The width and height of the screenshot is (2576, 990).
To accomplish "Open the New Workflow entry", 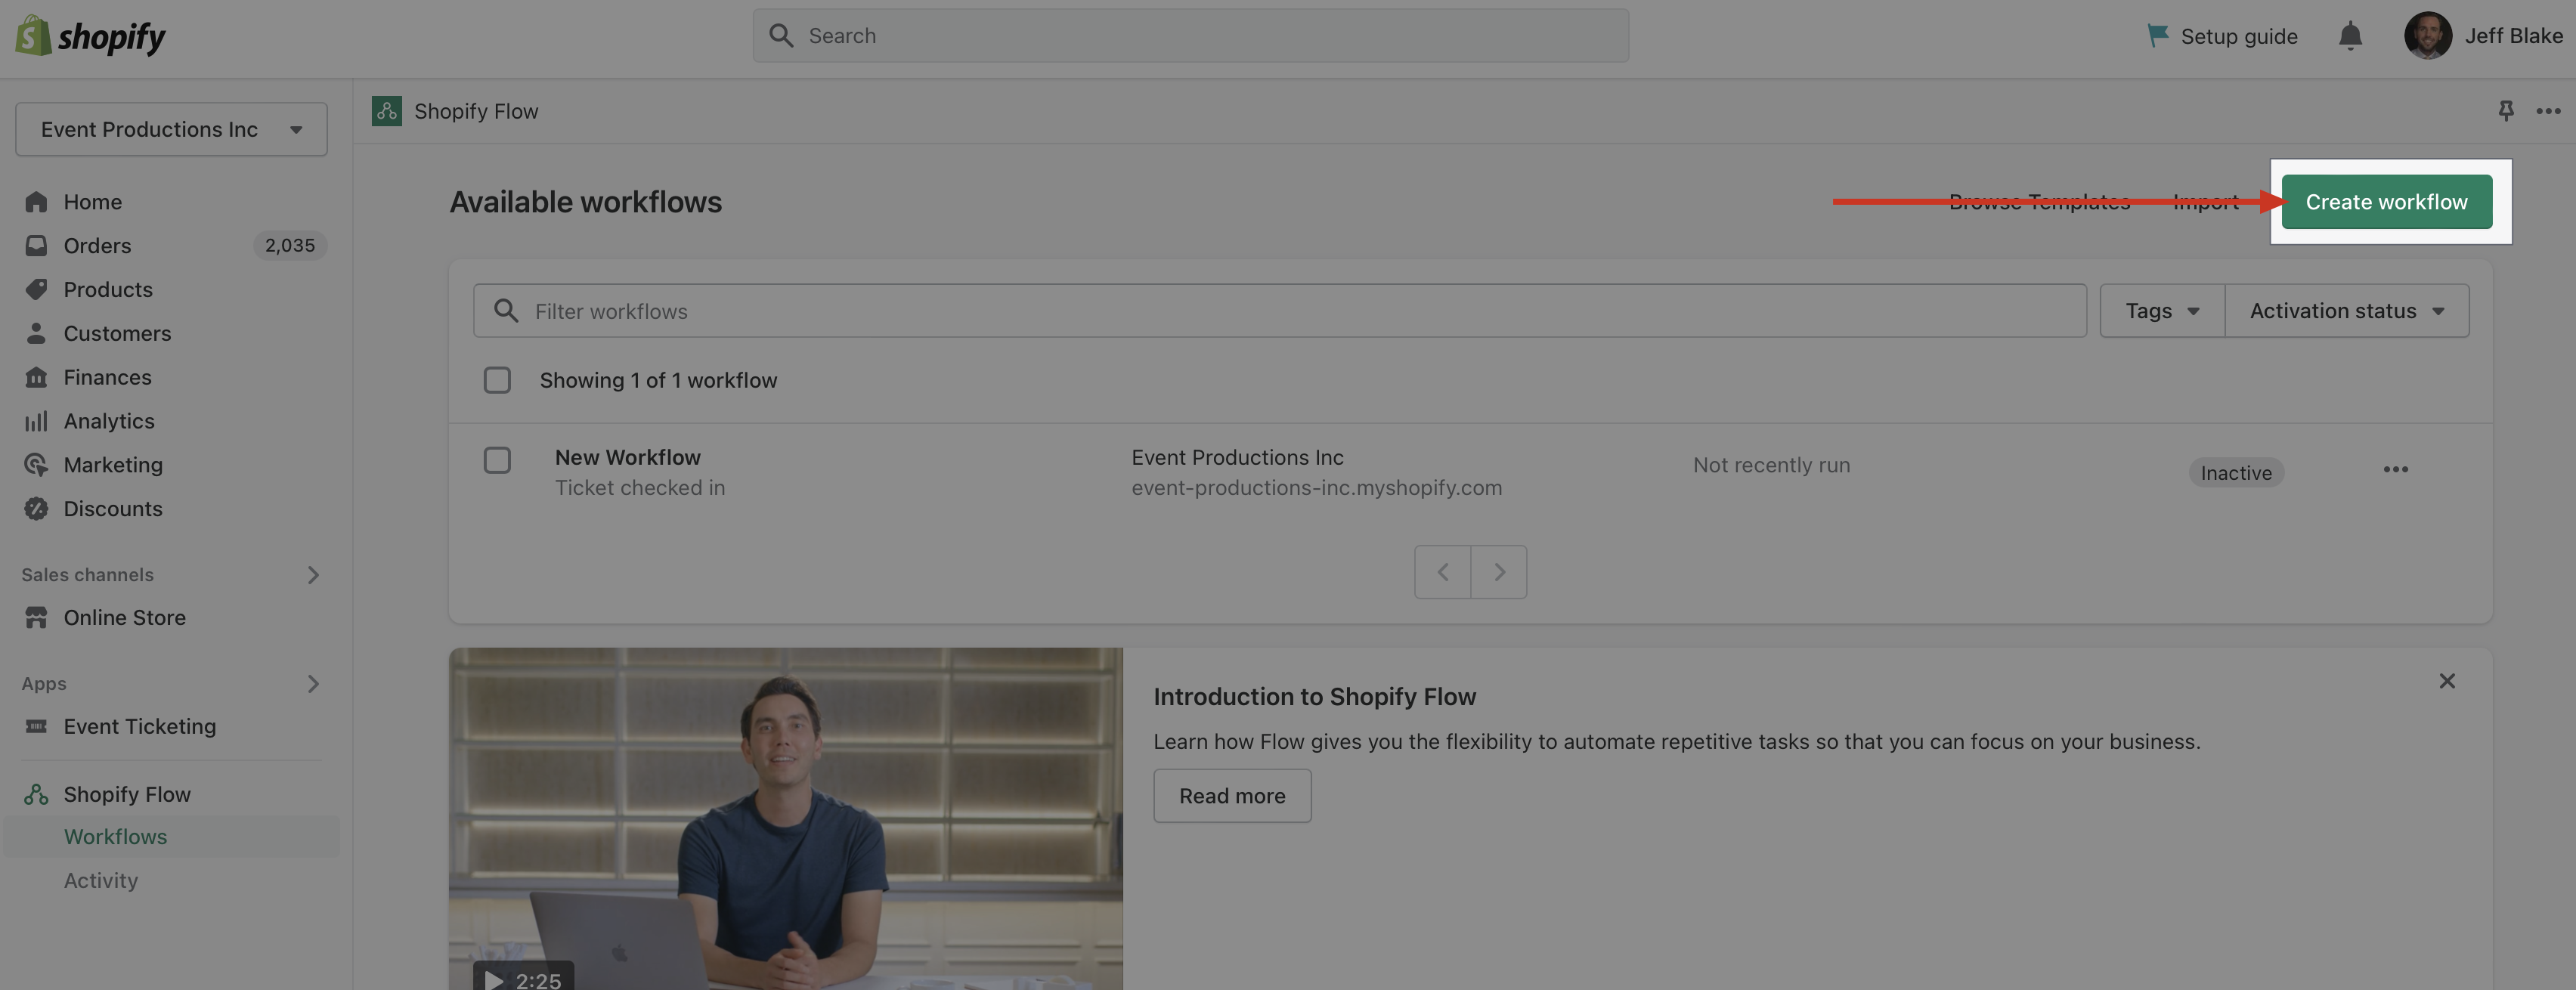I will [x=627, y=457].
